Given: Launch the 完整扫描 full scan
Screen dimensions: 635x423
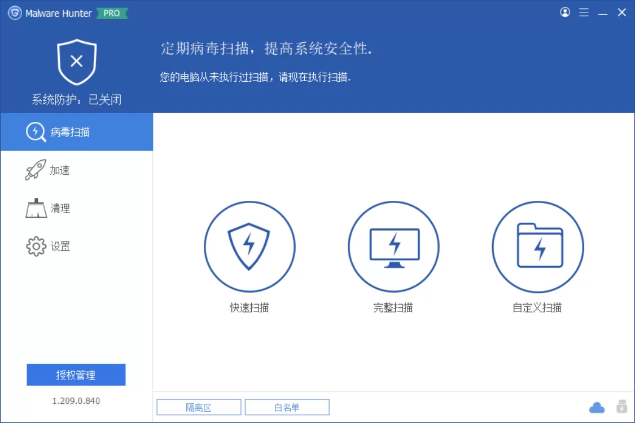Looking at the screenshot, I should (x=393, y=246).
